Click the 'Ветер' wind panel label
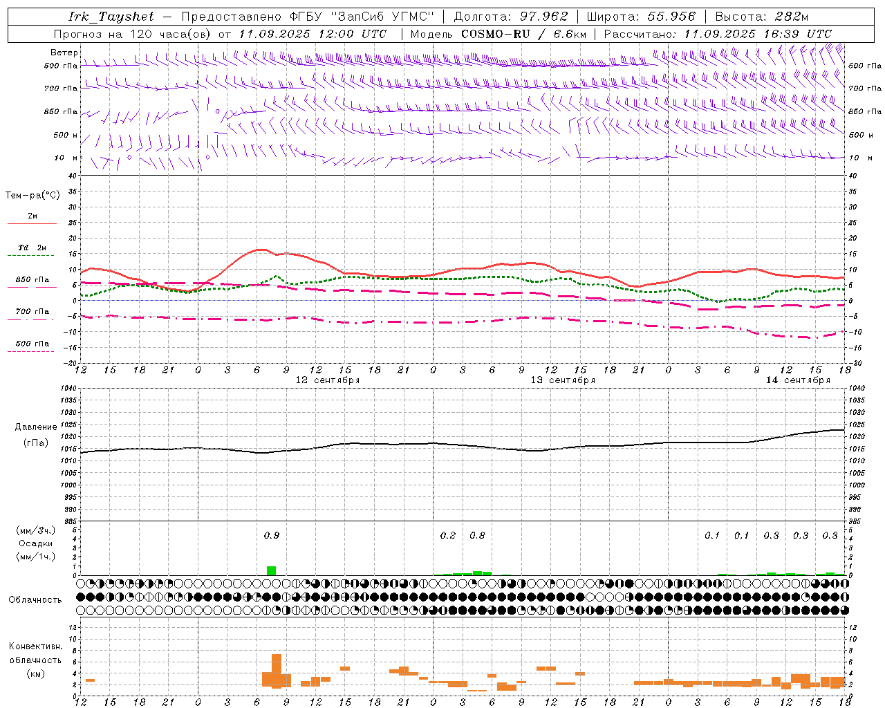 tap(64, 53)
